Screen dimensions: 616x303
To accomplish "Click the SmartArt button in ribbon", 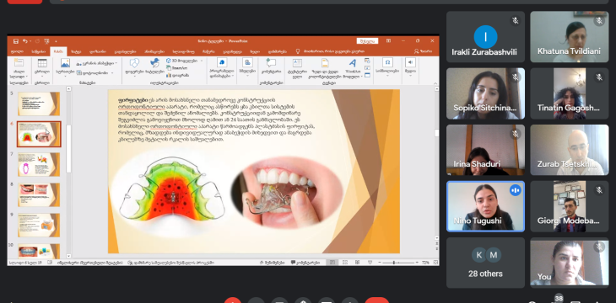I will click(x=176, y=67).
